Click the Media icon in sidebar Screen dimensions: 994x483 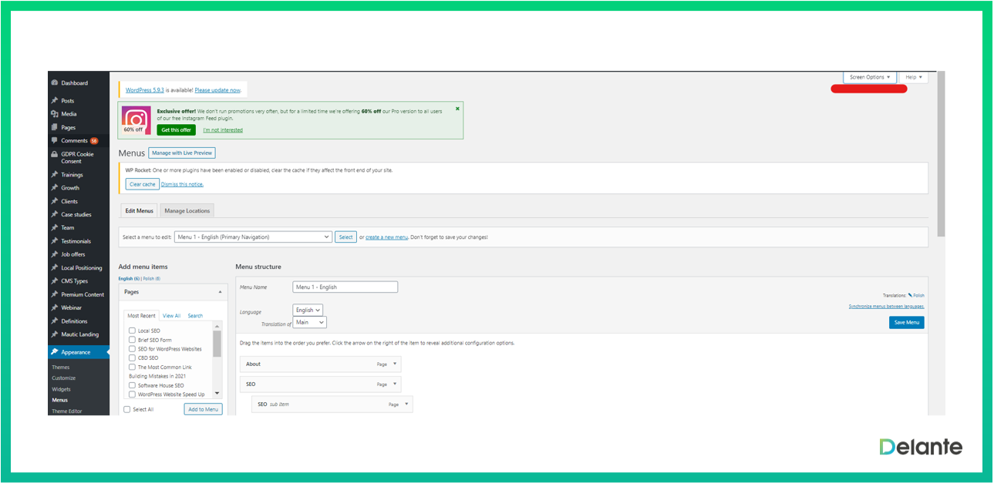coord(54,114)
